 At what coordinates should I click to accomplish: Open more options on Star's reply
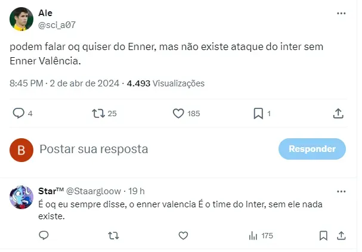(x=341, y=191)
